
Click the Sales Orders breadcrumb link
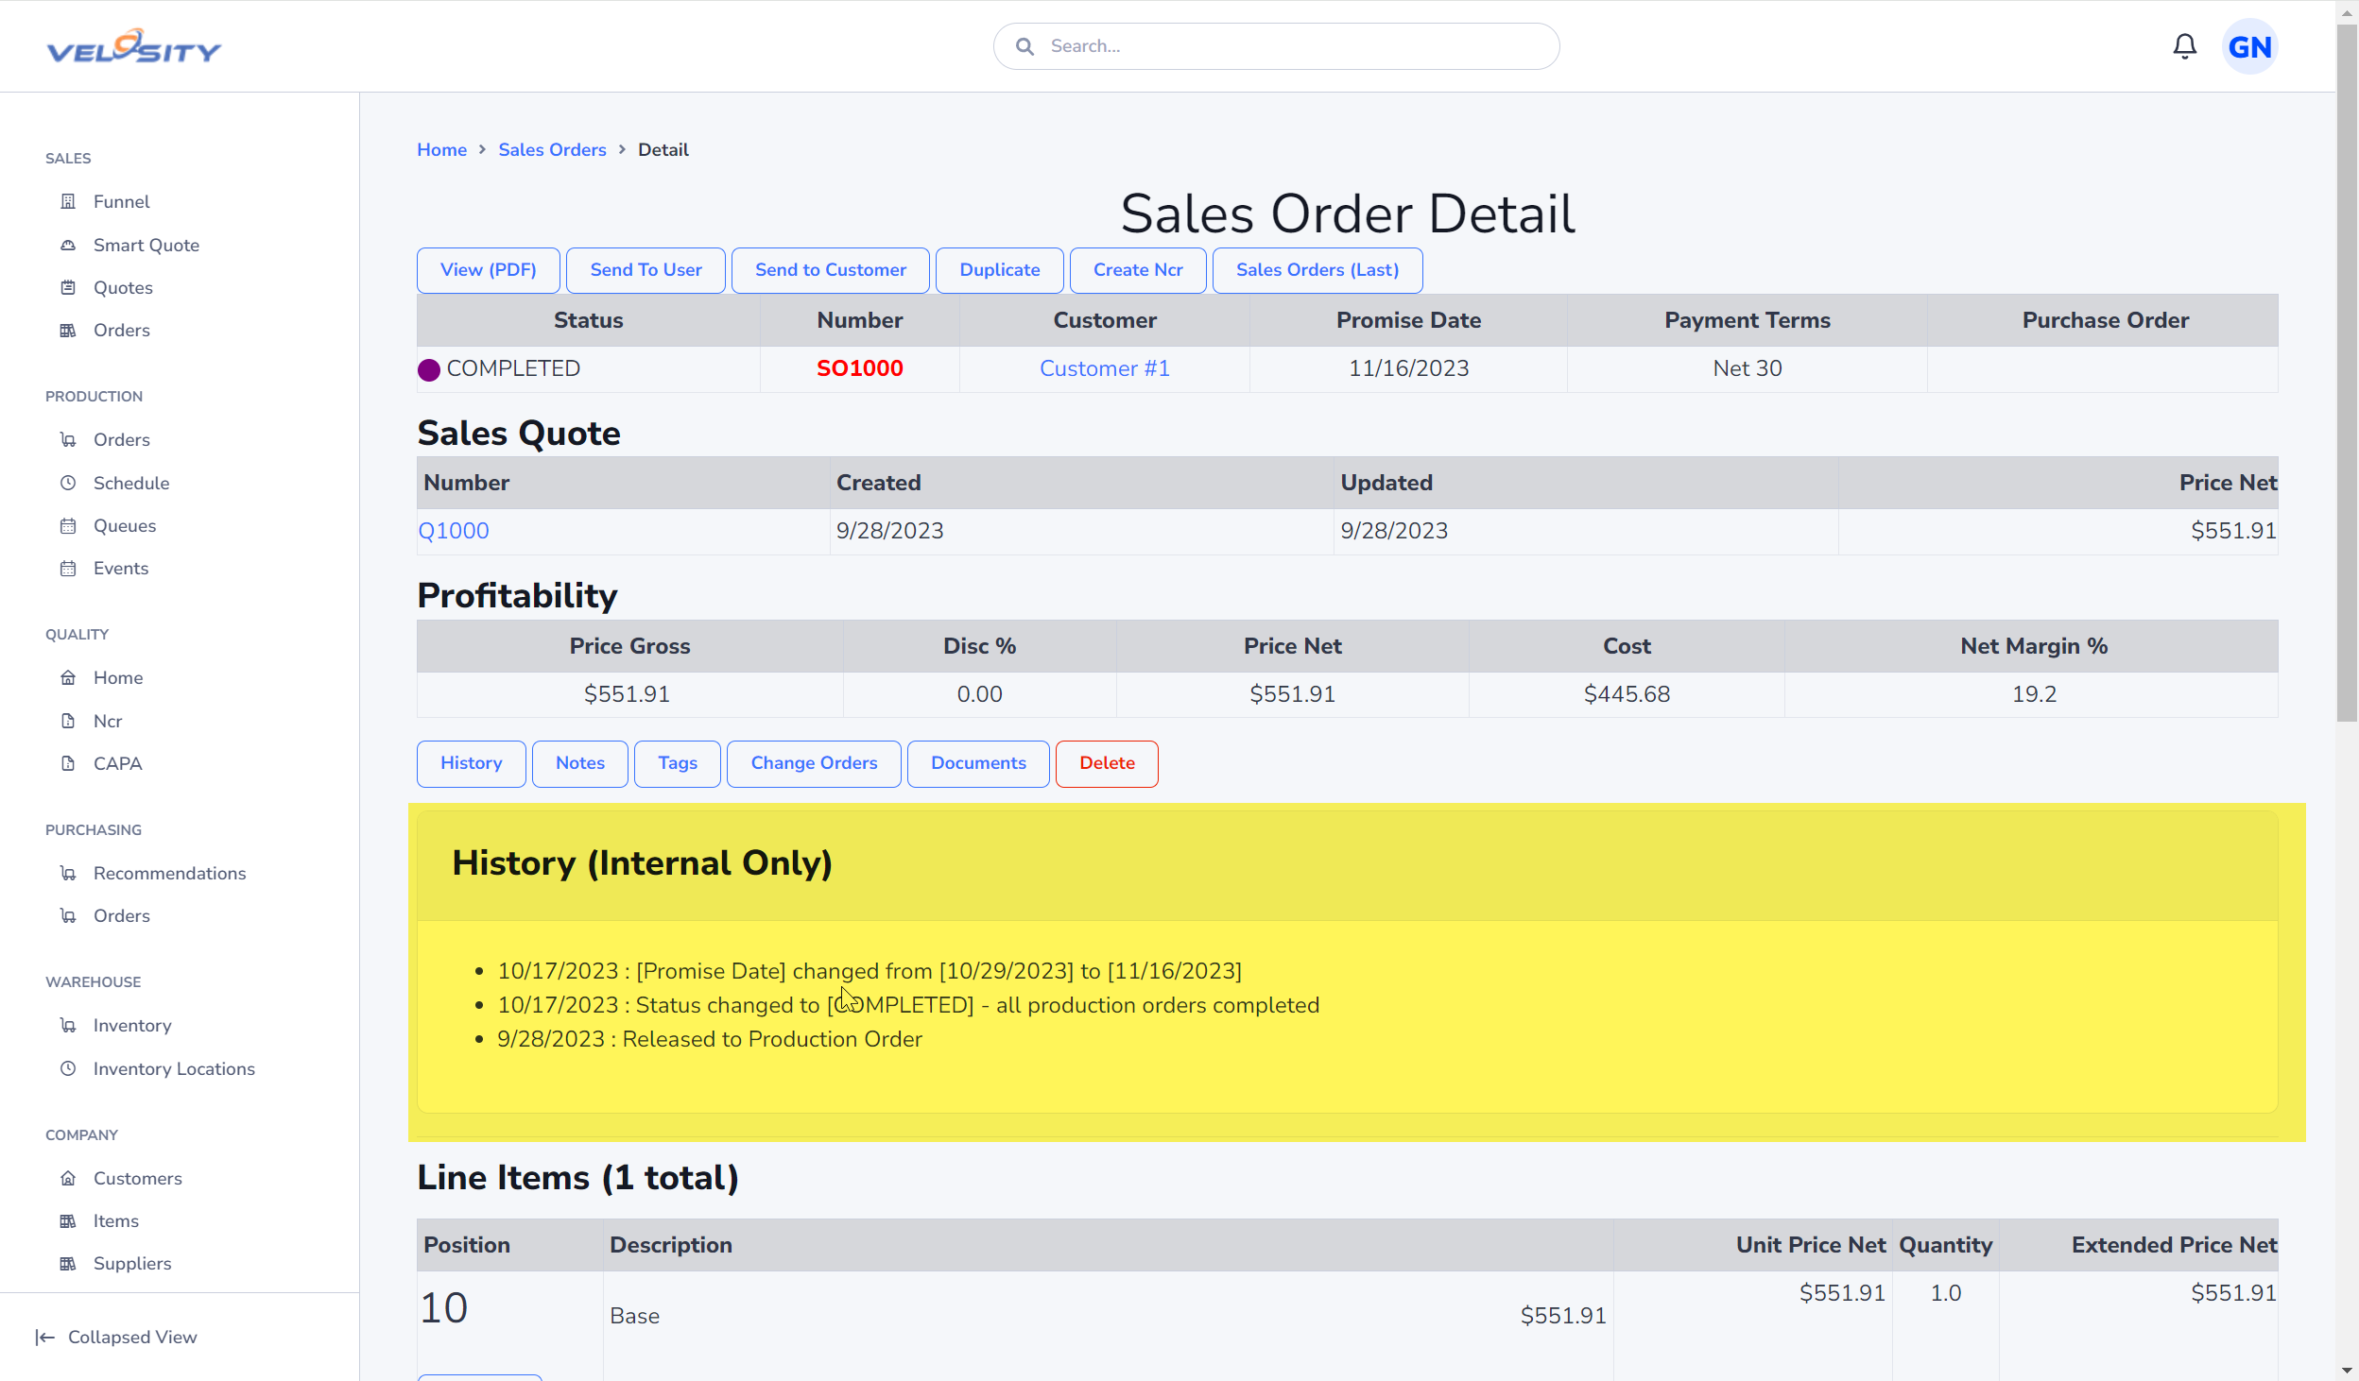point(552,149)
